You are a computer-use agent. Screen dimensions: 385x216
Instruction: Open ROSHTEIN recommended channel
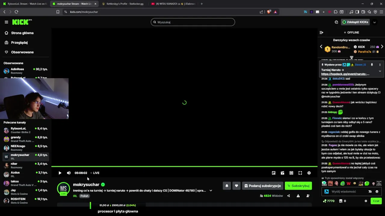coord(26,201)
